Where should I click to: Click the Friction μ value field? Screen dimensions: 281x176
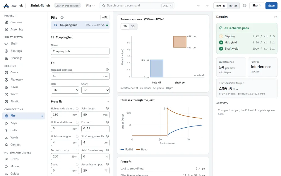(95, 128)
